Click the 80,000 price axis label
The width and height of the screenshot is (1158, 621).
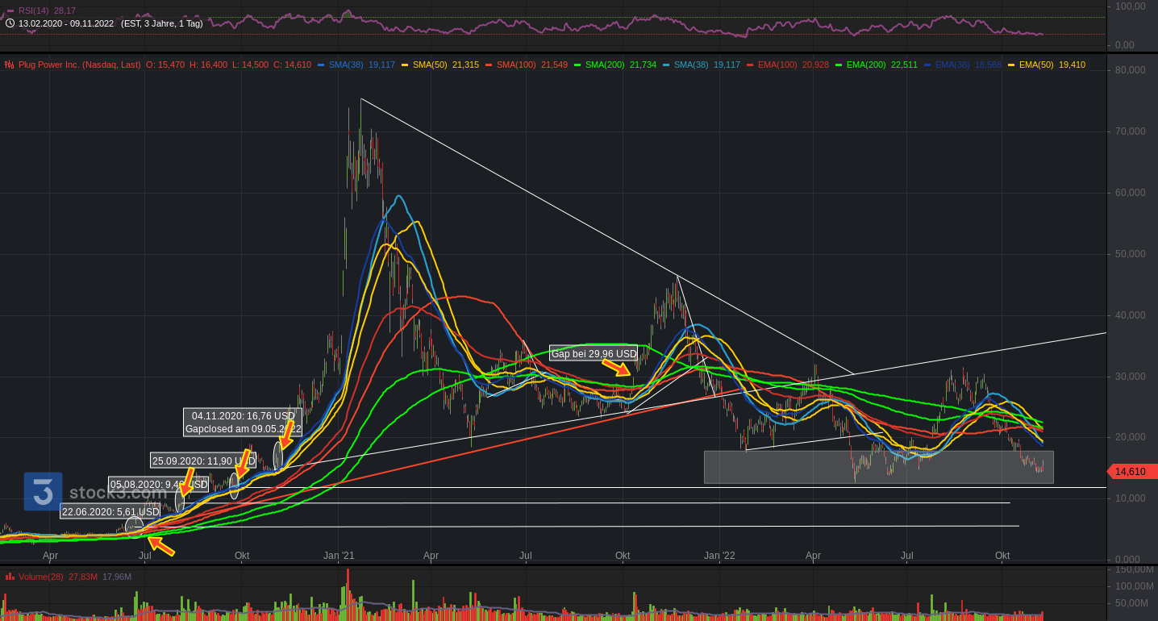[x=1131, y=70]
